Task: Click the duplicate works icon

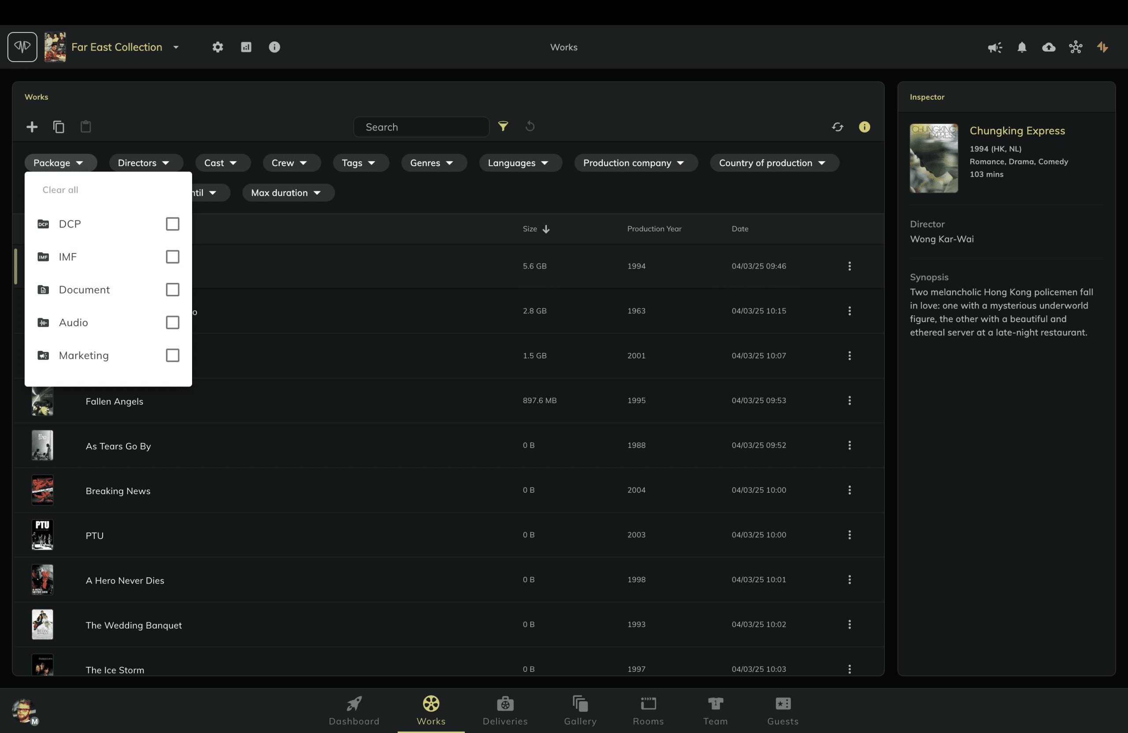Action: coord(59,127)
